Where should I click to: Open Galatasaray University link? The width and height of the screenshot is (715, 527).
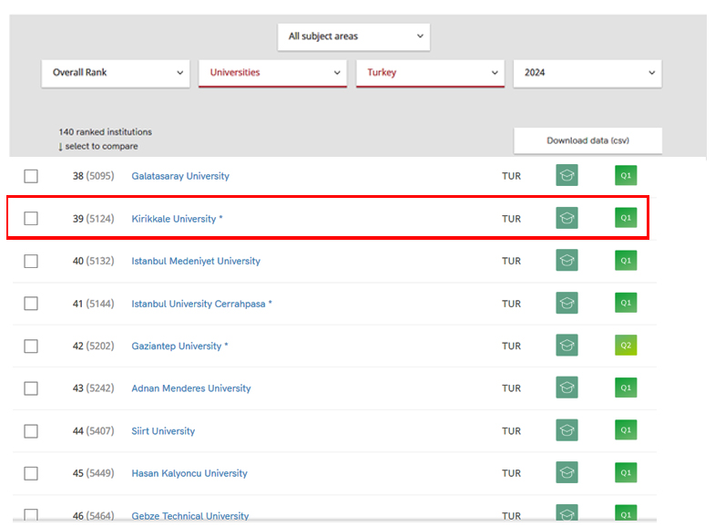[x=180, y=176]
